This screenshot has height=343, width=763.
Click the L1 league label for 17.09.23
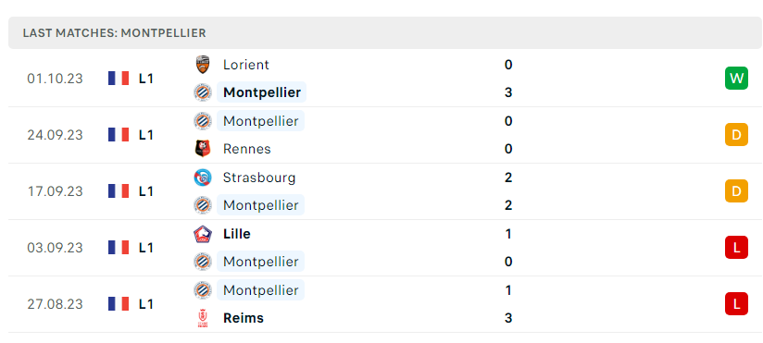coord(146,191)
